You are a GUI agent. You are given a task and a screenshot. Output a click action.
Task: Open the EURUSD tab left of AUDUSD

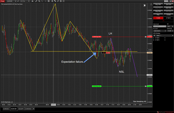(6, 109)
